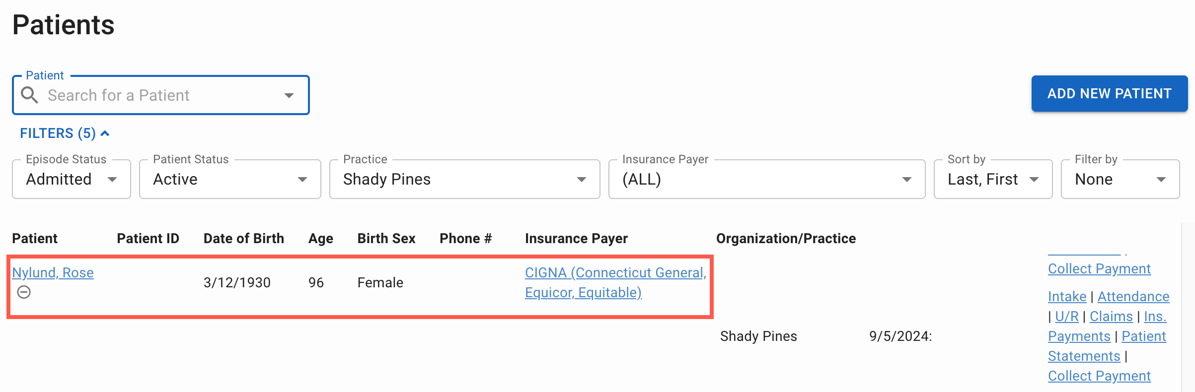Change the Sort by Last, First dropdown
Screen dimensions: 1195x392
coord(993,179)
